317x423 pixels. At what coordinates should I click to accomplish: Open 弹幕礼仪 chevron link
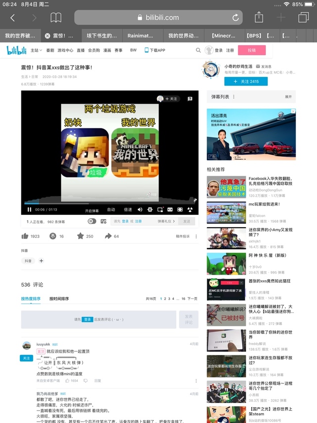coord(166,221)
